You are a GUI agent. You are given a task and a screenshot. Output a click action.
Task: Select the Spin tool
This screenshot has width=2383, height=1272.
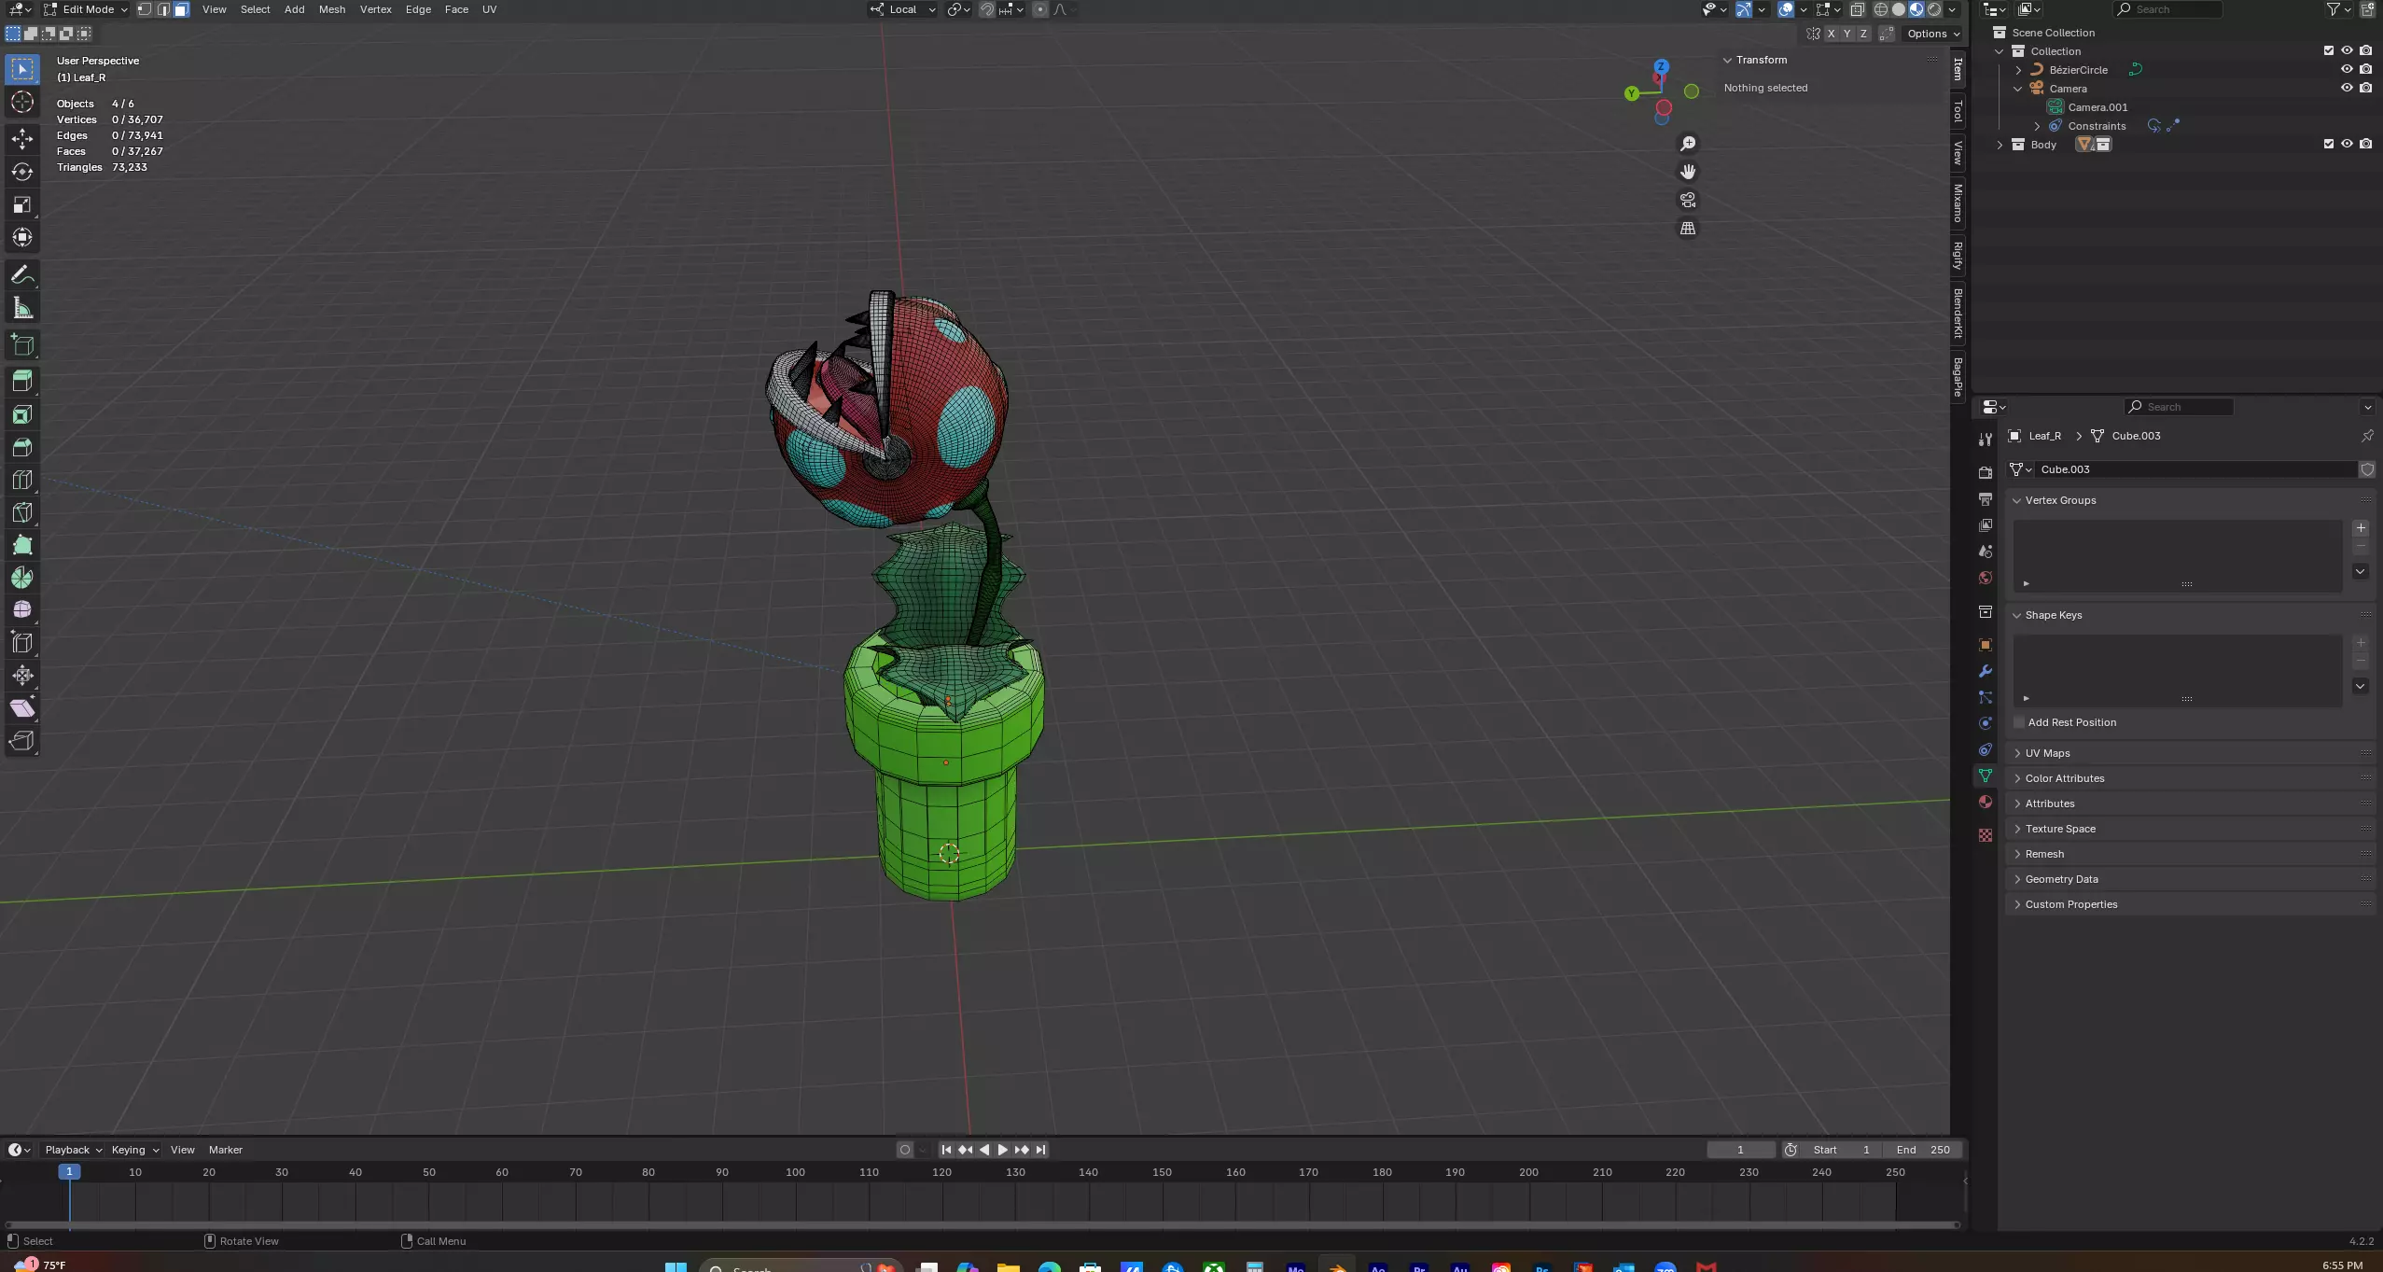coord(22,578)
